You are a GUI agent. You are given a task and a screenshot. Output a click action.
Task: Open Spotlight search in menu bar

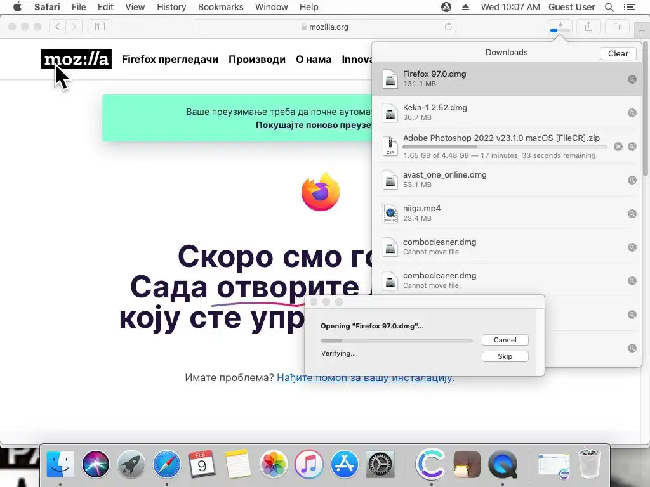point(609,7)
